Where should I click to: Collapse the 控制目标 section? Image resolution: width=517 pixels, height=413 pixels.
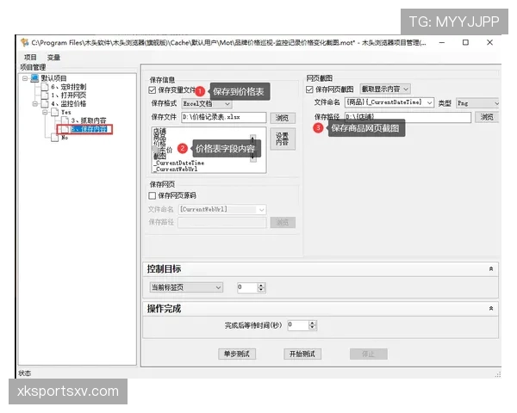pyautogui.click(x=490, y=269)
